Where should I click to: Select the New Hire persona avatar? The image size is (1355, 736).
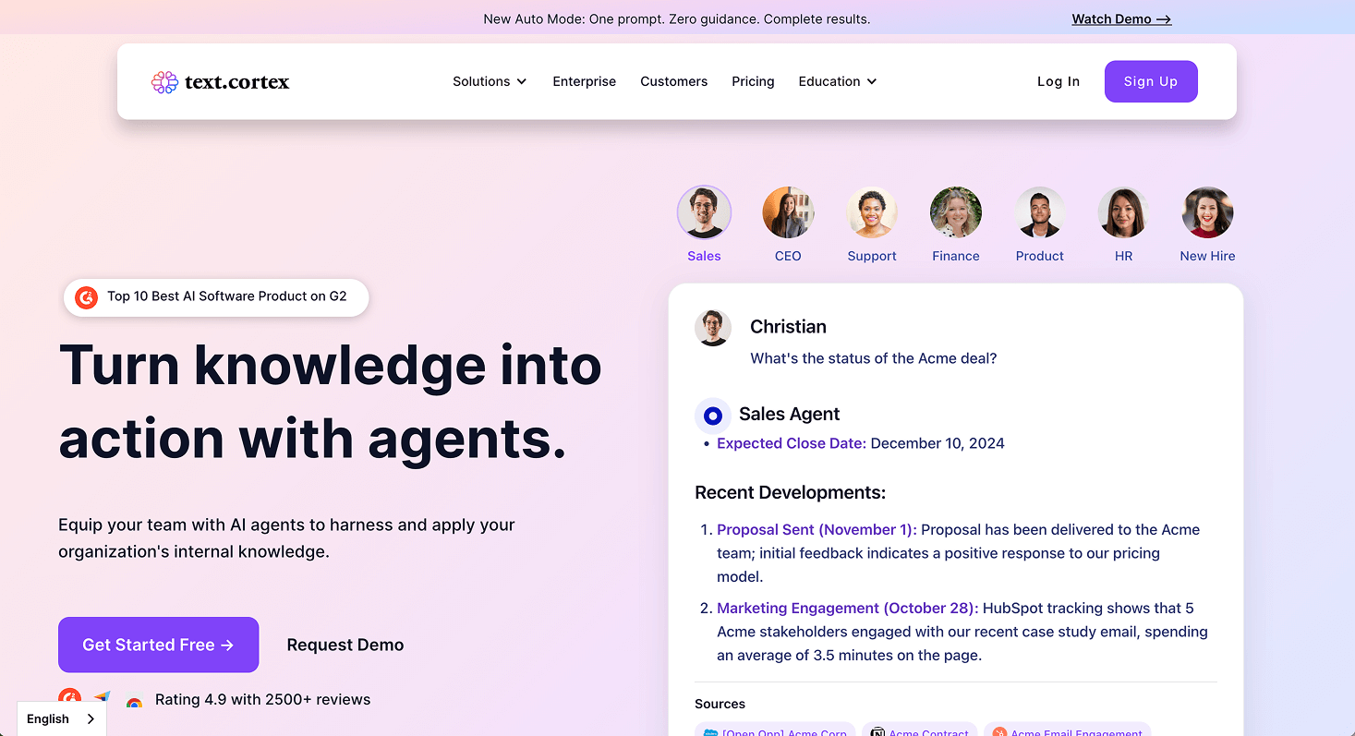pos(1207,212)
